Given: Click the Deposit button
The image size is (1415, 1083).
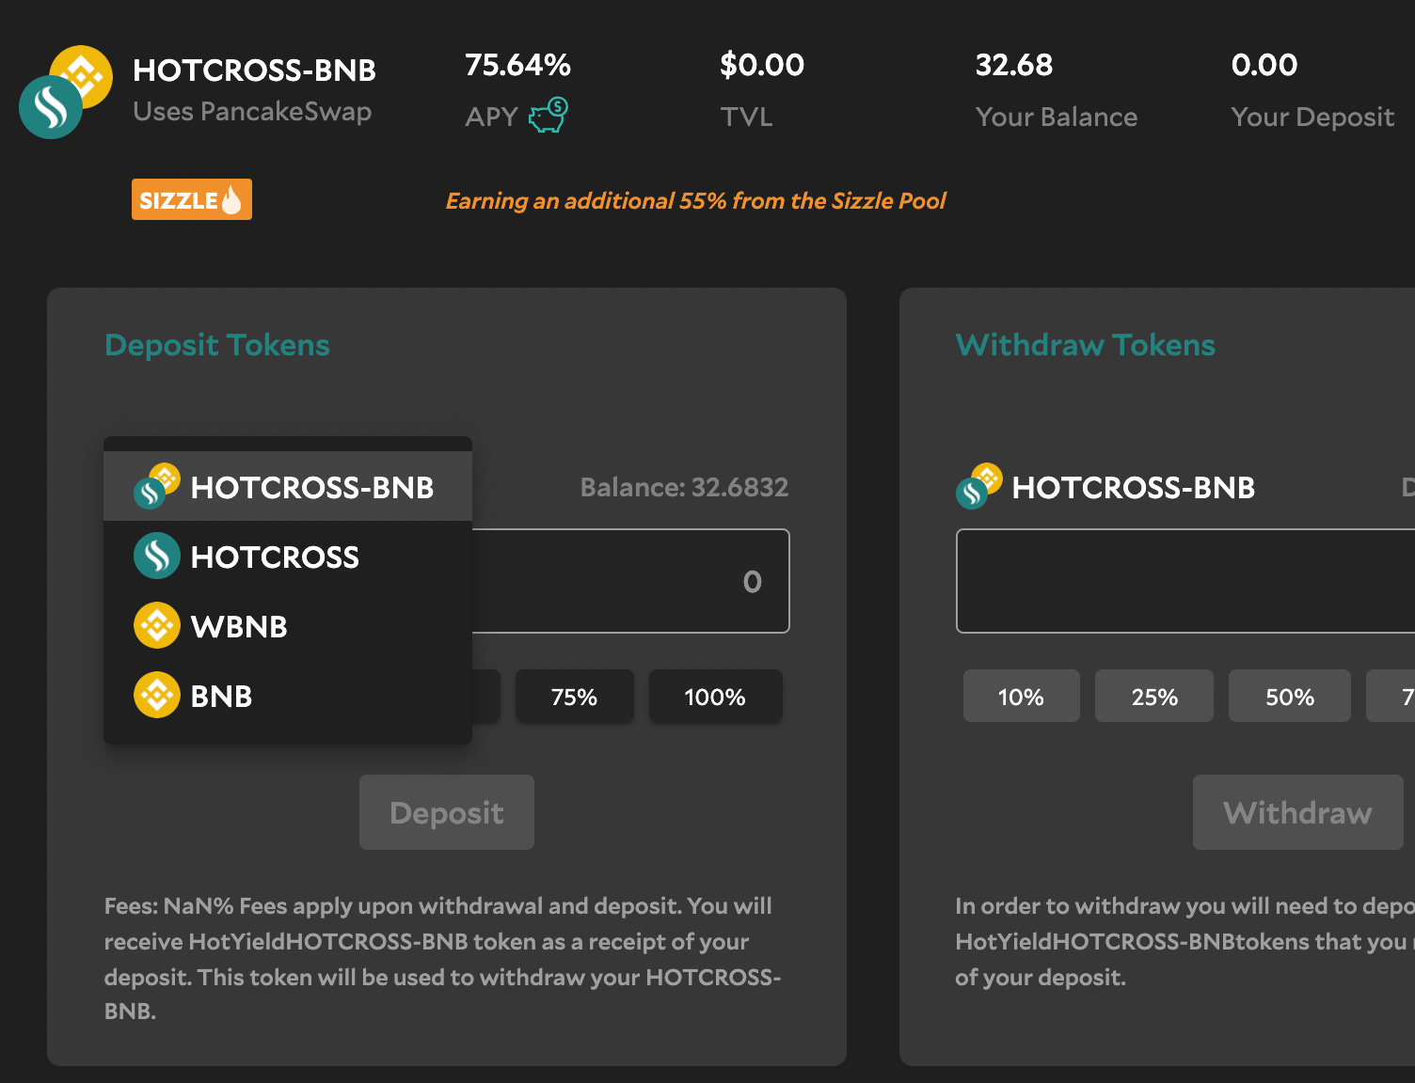Looking at the screenshot, I should pyautogui.click(x=447, y=812).
